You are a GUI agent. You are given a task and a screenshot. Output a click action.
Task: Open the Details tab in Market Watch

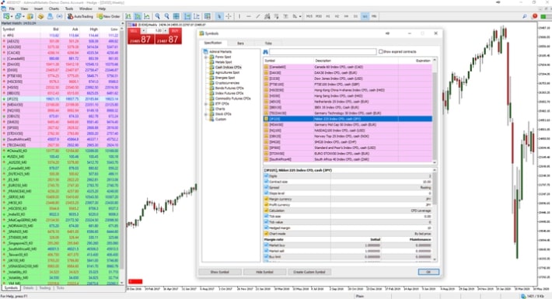pos(28,288)
